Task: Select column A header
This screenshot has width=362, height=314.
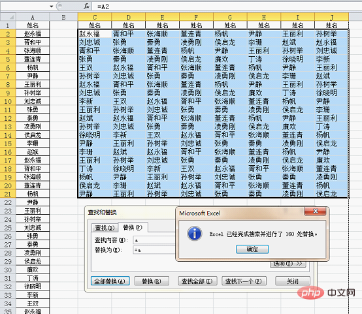Action: (x=33, y=17)
